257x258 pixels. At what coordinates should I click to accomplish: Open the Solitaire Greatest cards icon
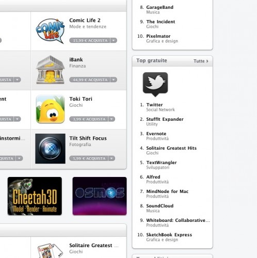(50, 251)
